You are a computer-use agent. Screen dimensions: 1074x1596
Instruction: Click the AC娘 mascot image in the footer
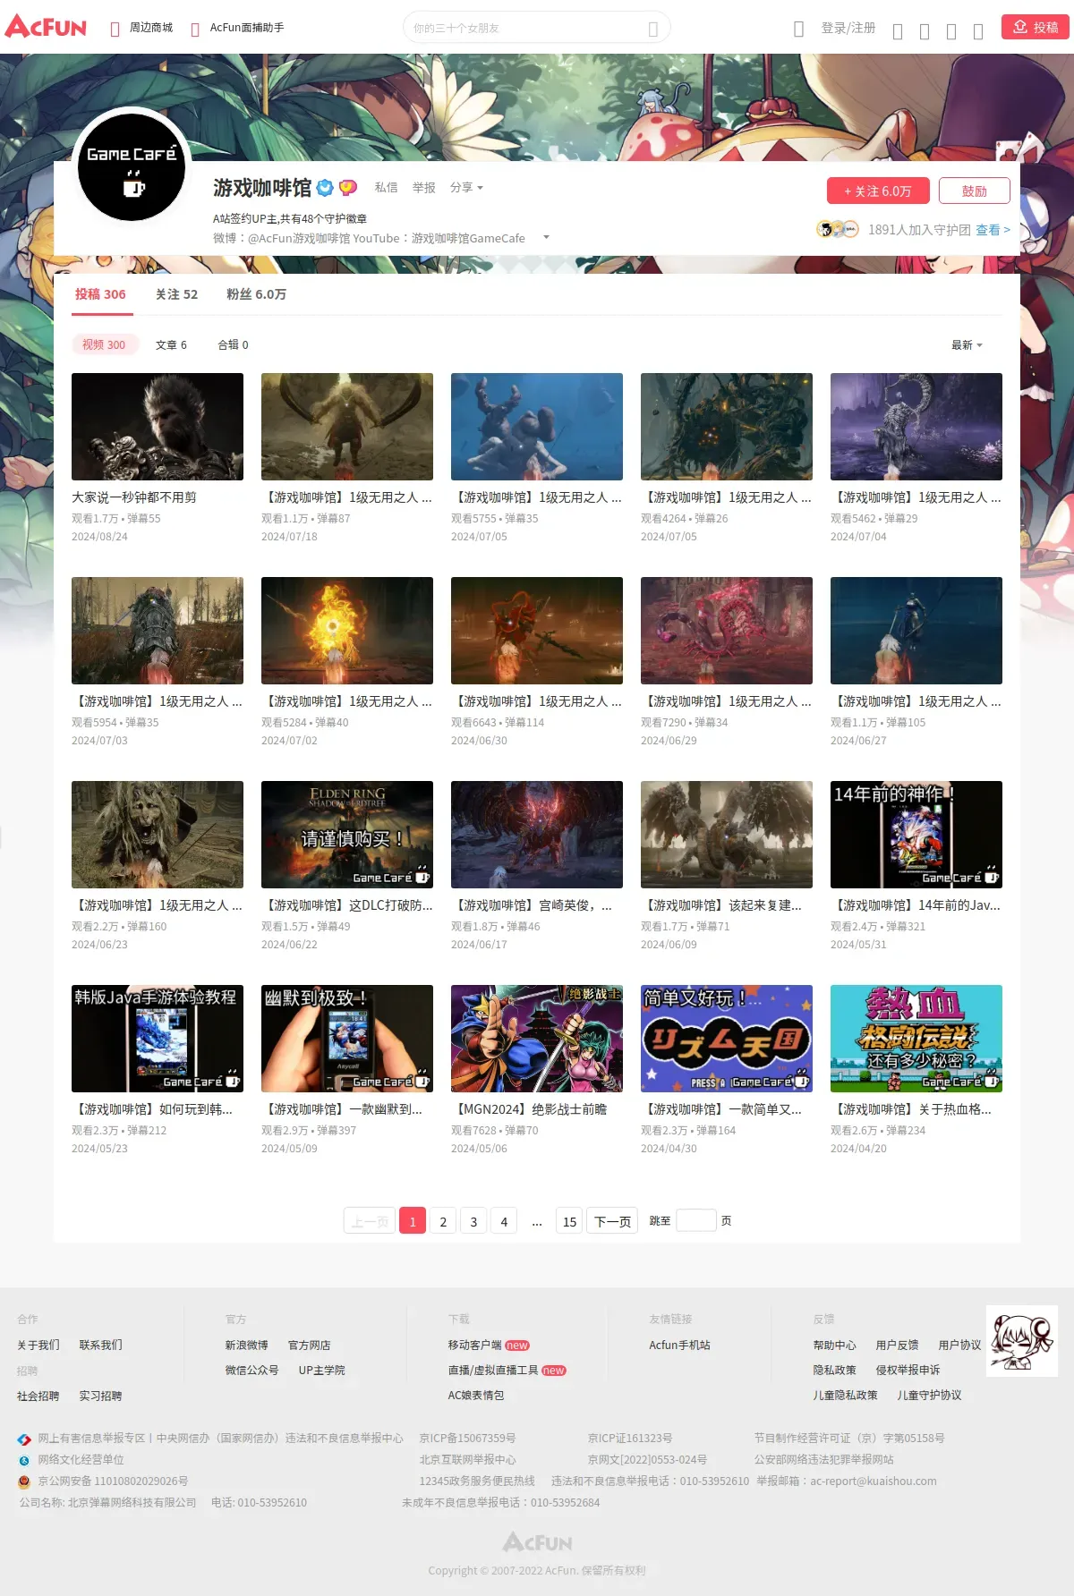pos(1021,1341)
